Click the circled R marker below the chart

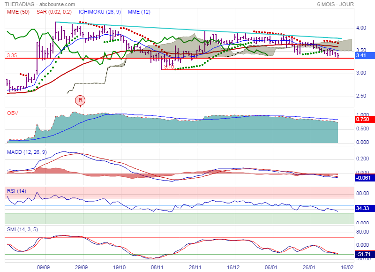point(81,100)
